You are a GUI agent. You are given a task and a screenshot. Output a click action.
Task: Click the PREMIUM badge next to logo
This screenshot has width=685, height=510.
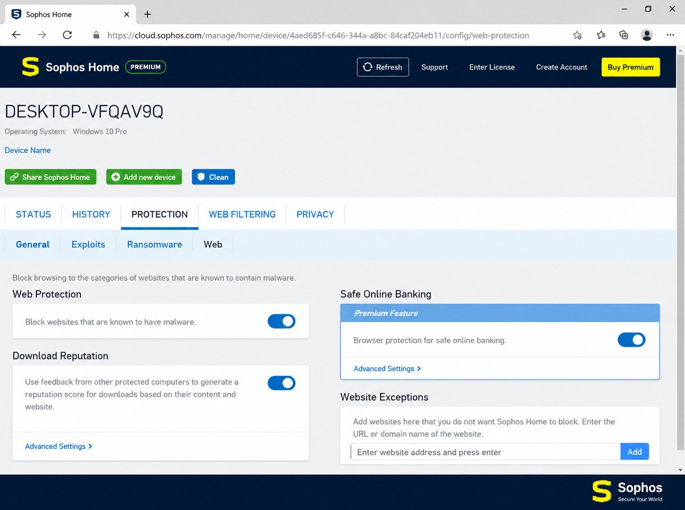(146, 67)
